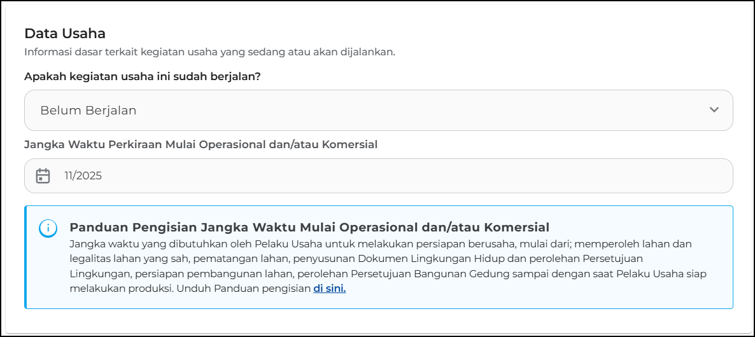Click the "Unduh Panduan pengisian" text

tap(244, 288)
